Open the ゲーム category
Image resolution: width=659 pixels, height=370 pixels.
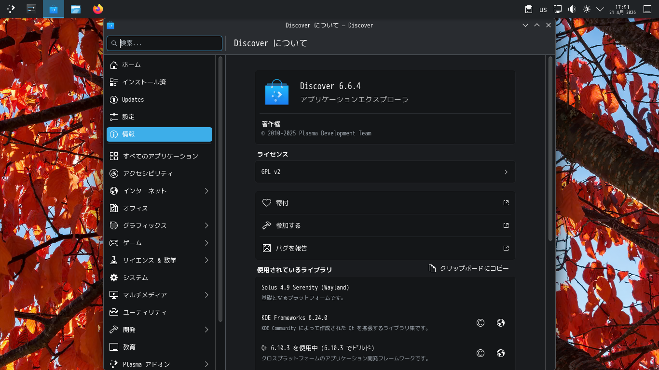coord(159,243)
